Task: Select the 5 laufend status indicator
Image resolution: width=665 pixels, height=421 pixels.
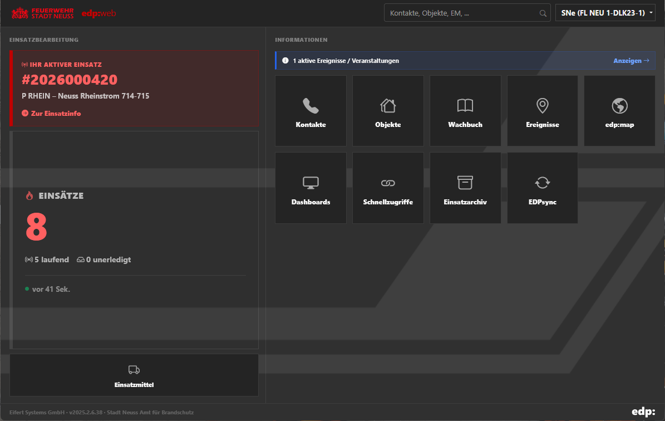Action: point(47,260)
